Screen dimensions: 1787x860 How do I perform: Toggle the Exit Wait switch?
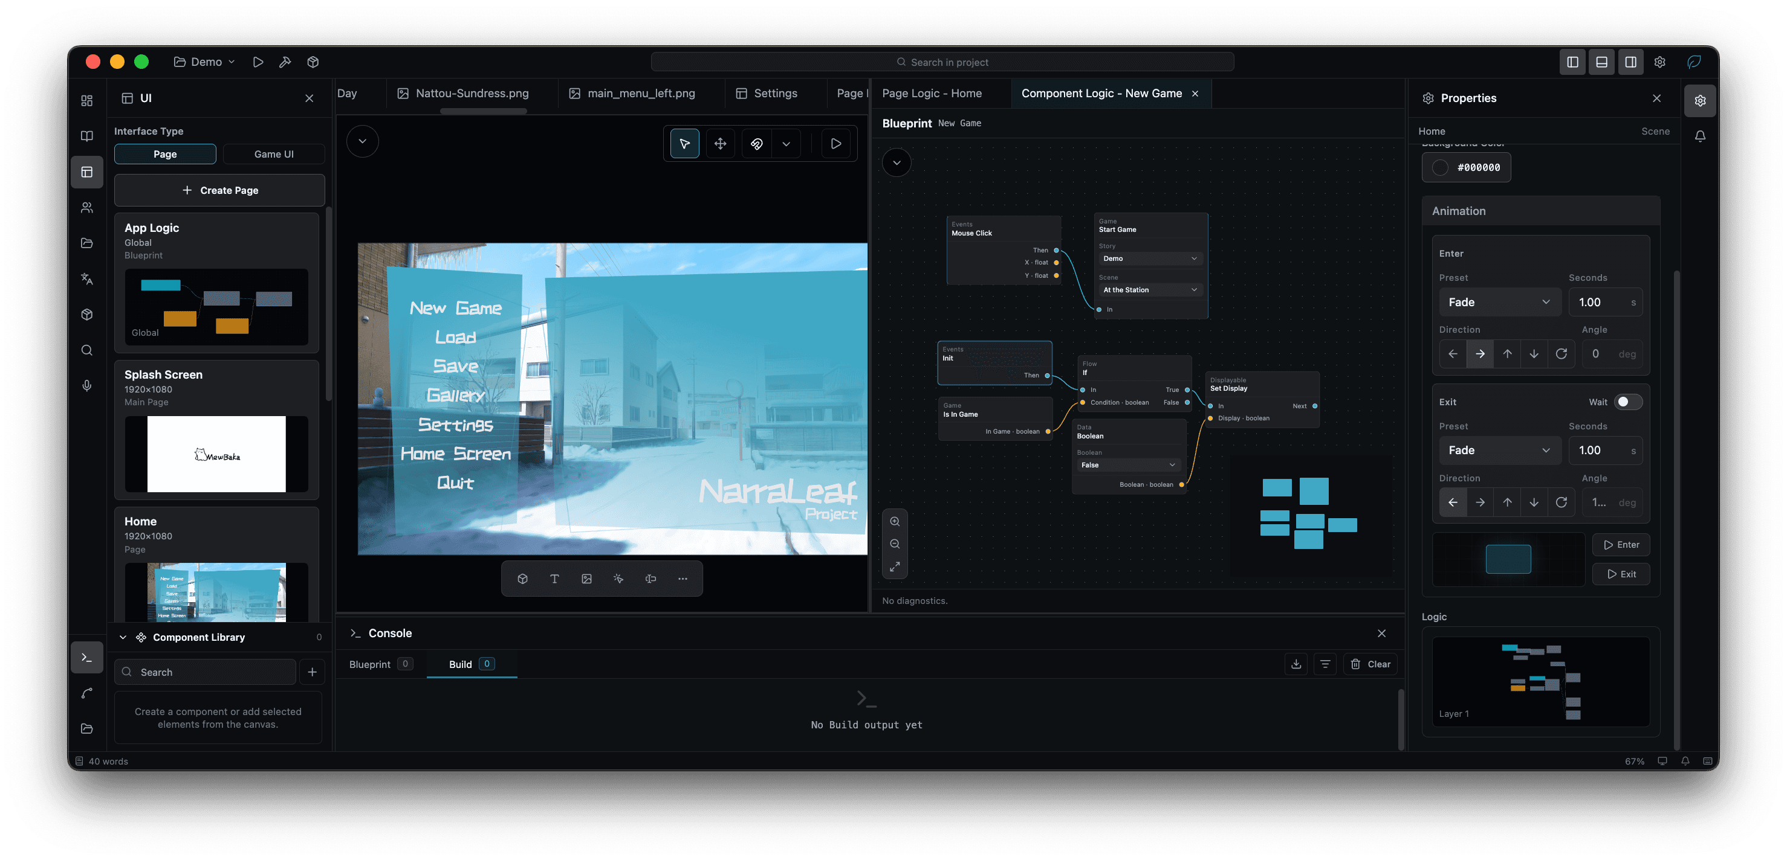1627,402
